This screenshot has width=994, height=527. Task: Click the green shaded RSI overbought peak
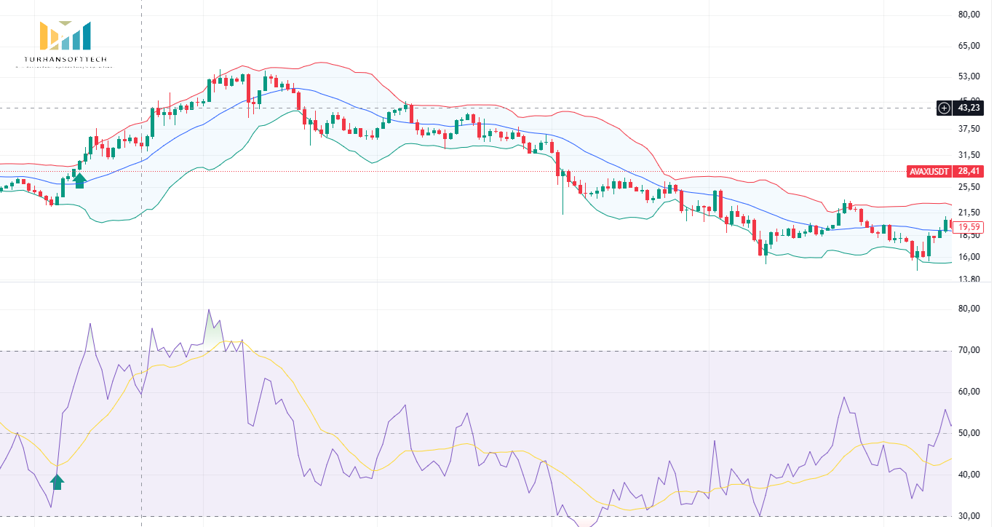pyautogui.click(x=211, y=331)
